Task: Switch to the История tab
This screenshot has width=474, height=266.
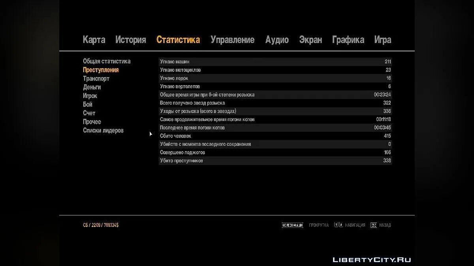Action: point(131,40)
